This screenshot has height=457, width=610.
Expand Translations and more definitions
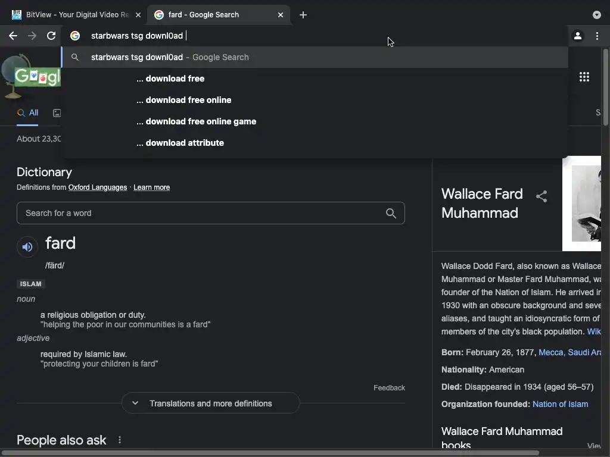210,403
